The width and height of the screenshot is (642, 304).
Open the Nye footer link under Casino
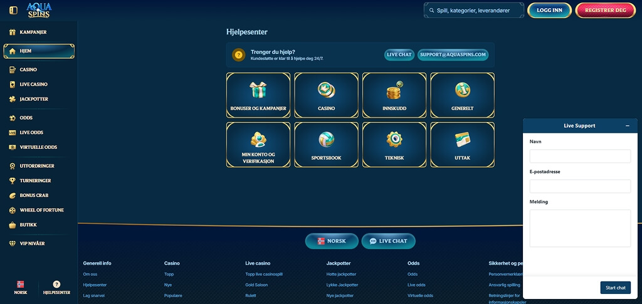pos(168,285)
